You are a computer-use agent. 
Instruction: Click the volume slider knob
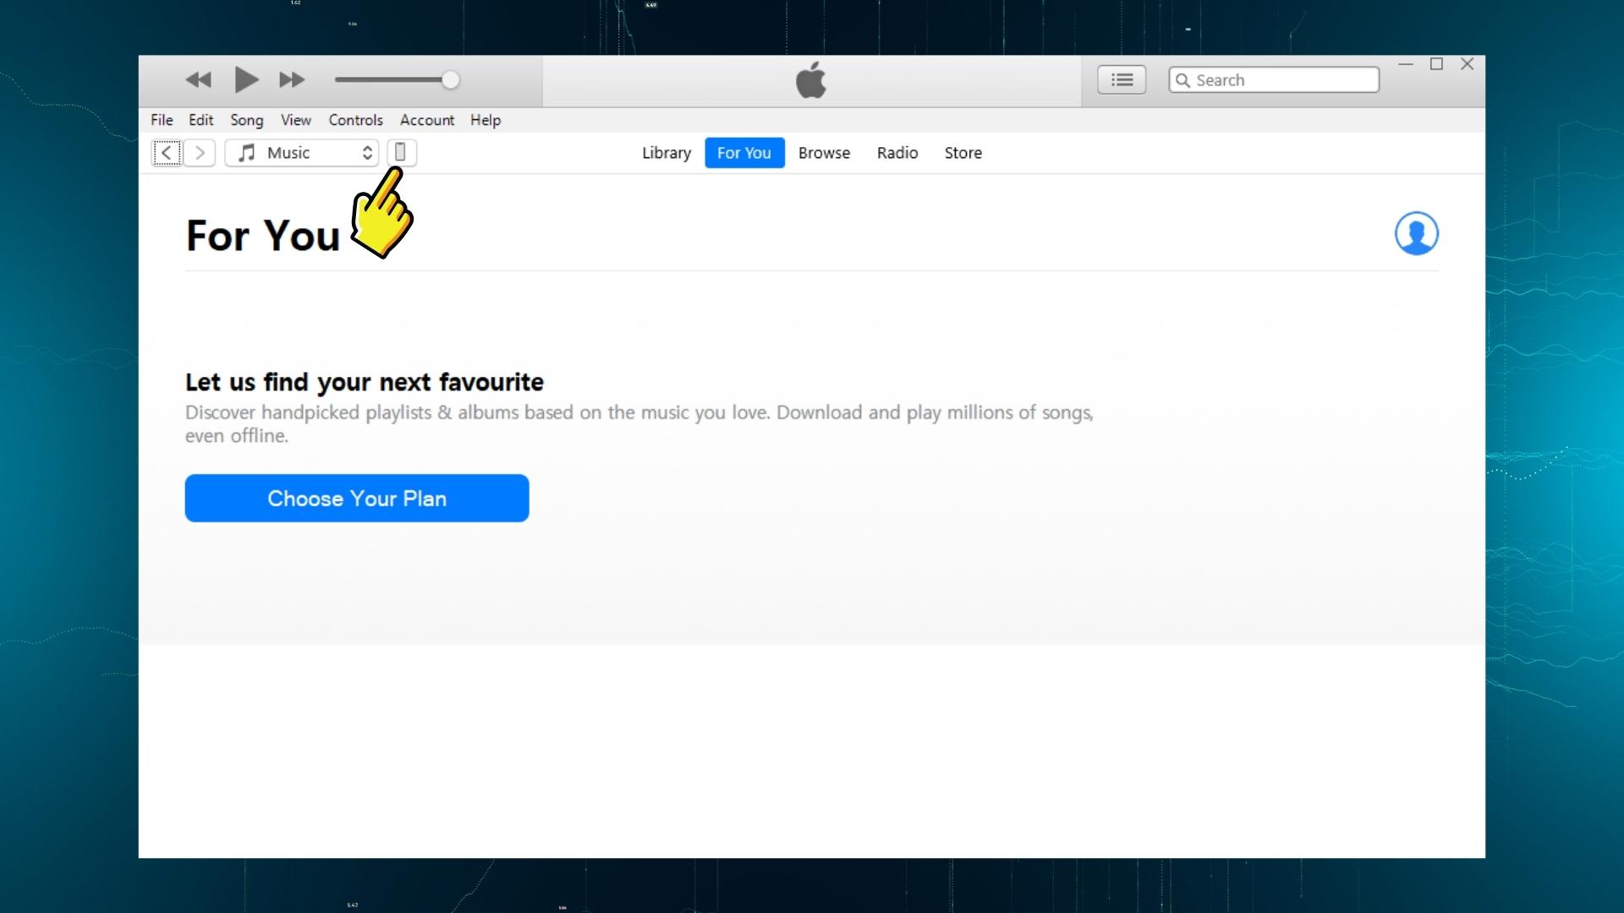click(x=451, y=80)
